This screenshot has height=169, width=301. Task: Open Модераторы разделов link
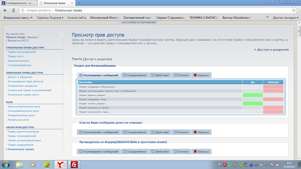[x=22, y=86]
